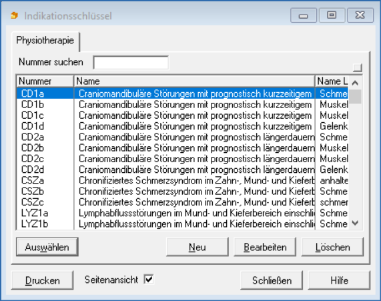Open Bearbeiten to edit the entry
The height and width of the screenshot is (301, 381).
265,247
